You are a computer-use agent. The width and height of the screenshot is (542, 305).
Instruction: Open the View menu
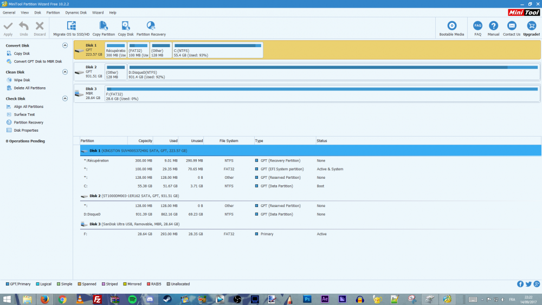tap(24, 12)
